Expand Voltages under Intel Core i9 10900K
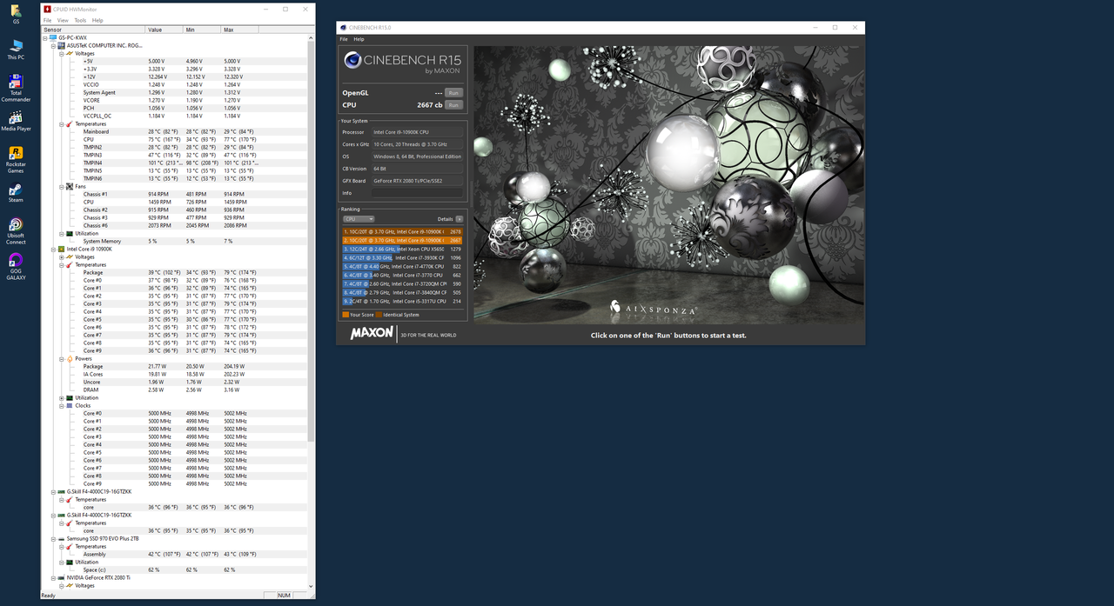 [x=61, y=256]
